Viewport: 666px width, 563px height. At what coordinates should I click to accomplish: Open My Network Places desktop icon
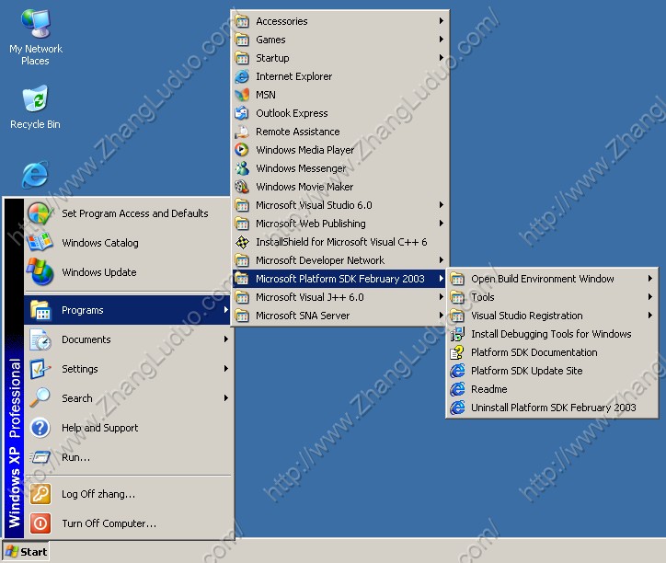pyautogui.click(x=36, y=38)
